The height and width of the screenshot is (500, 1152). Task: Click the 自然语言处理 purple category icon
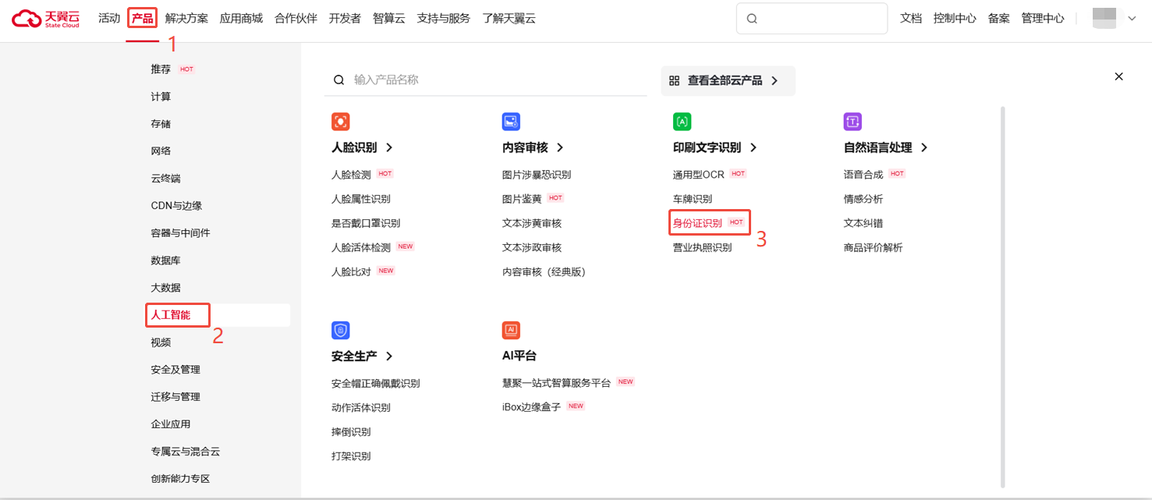click(x=852, y=122)
